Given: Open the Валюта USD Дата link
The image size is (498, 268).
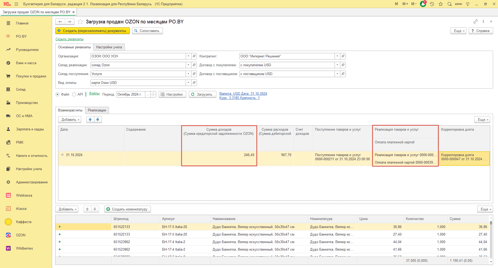Looking at the screenshot, I should point(243,94).
